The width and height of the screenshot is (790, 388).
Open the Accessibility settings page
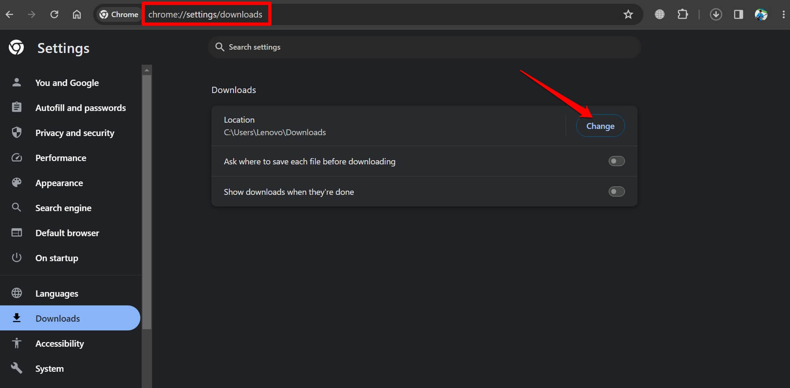point(59,343)
